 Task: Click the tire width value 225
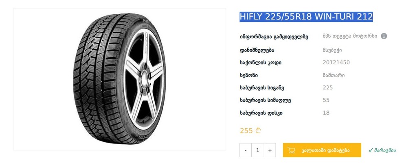[328, 87]
